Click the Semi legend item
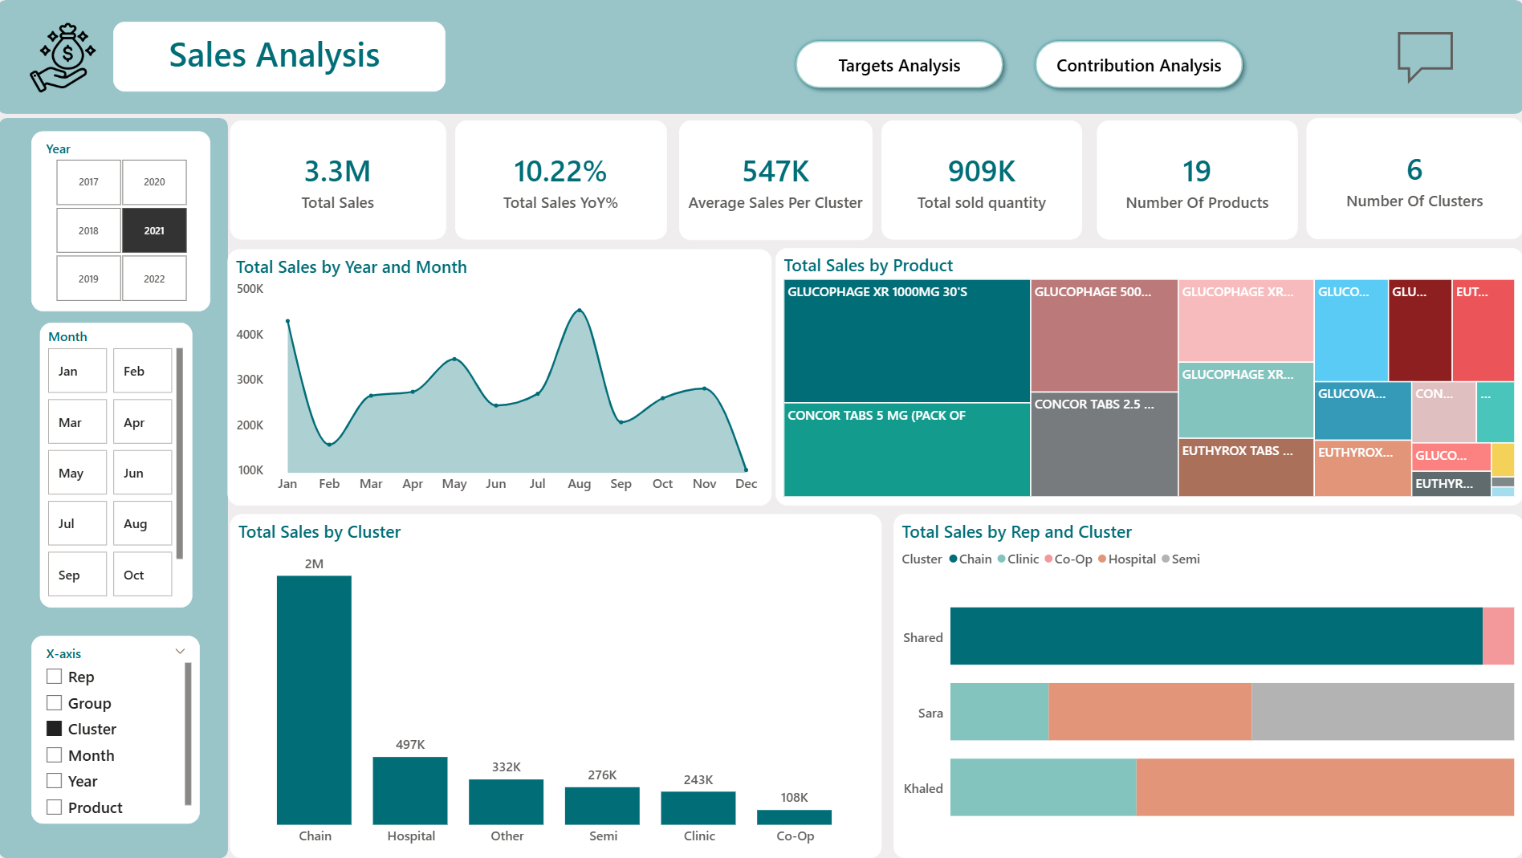Image resolution: width=1522 pixels, height=858 pixels. point(1181,559)
